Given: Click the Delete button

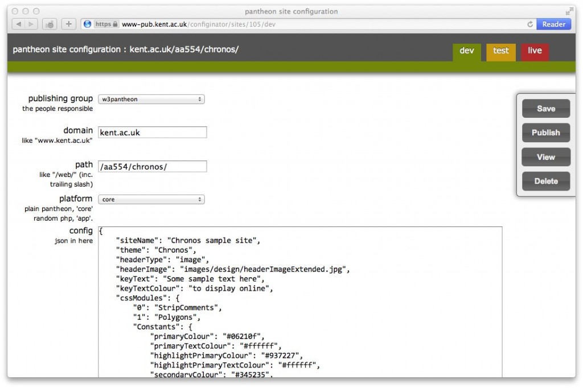Looking at the screenshot, I should tap(545, 181).
